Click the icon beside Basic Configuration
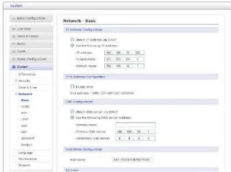The image size is (231, 172). click(x=14, y=18)
